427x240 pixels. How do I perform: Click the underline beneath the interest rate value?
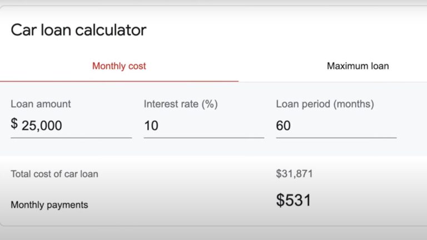point(203,137)
